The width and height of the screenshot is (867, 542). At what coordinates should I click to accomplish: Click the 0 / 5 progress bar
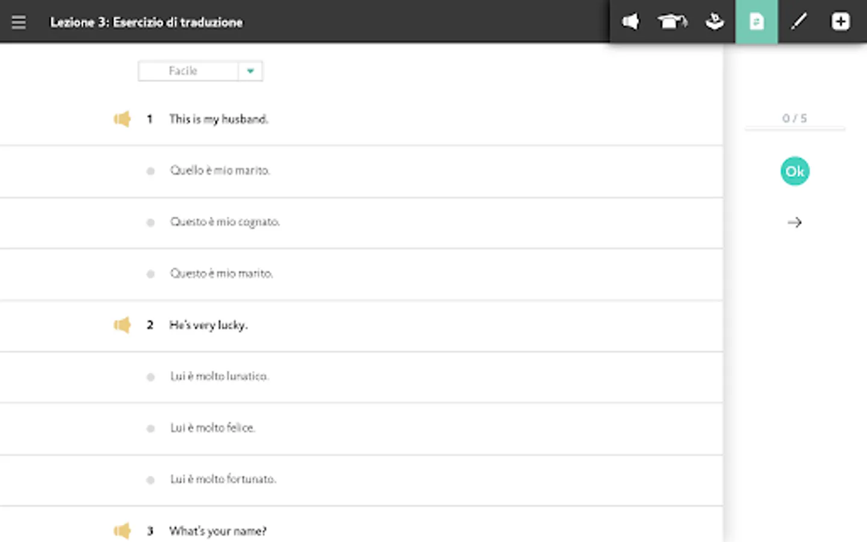coord(795,128)
